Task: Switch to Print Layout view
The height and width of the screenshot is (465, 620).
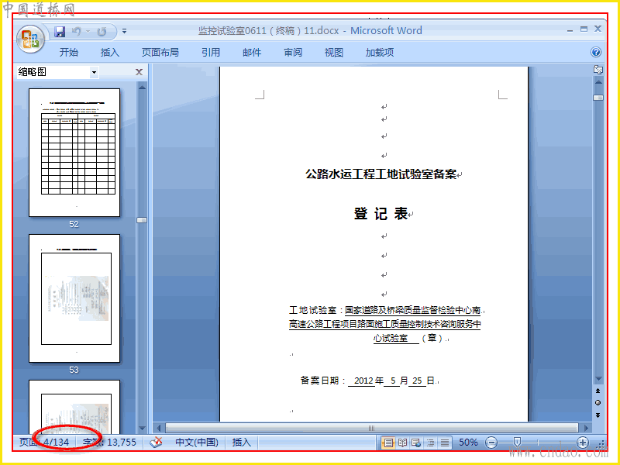Action: pyautogui.click(x=388, y=443)
